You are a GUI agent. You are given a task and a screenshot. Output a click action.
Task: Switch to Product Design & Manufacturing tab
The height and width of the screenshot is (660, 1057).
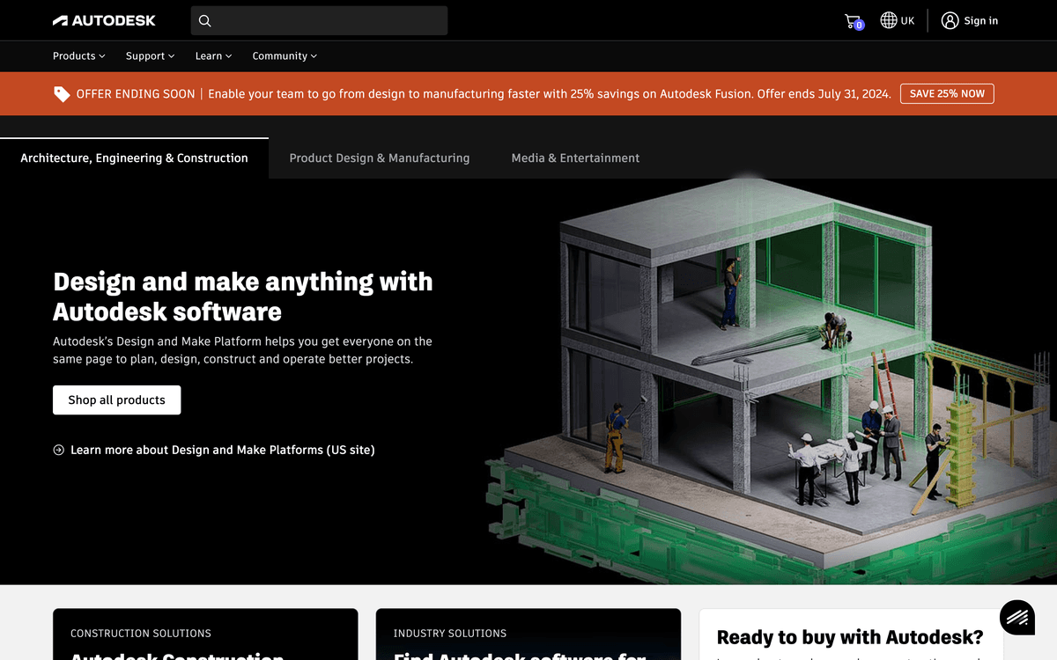[380, 158]
